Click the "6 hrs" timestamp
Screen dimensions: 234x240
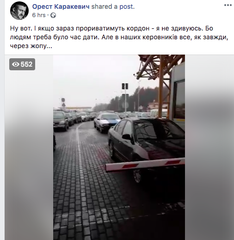(x=39, y=15)
